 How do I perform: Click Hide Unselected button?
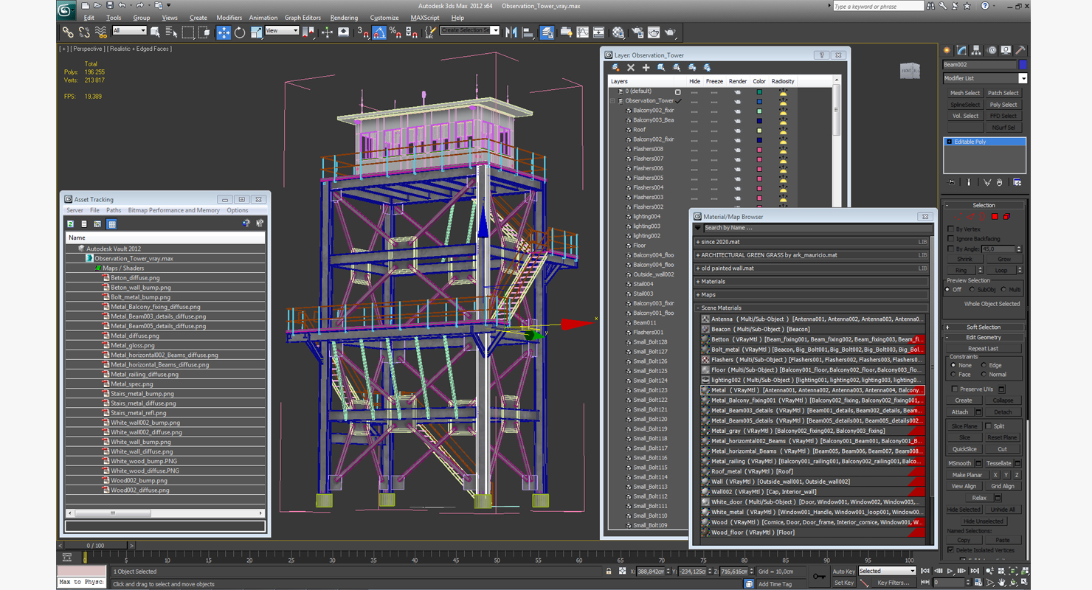click(x=984, y=521)
